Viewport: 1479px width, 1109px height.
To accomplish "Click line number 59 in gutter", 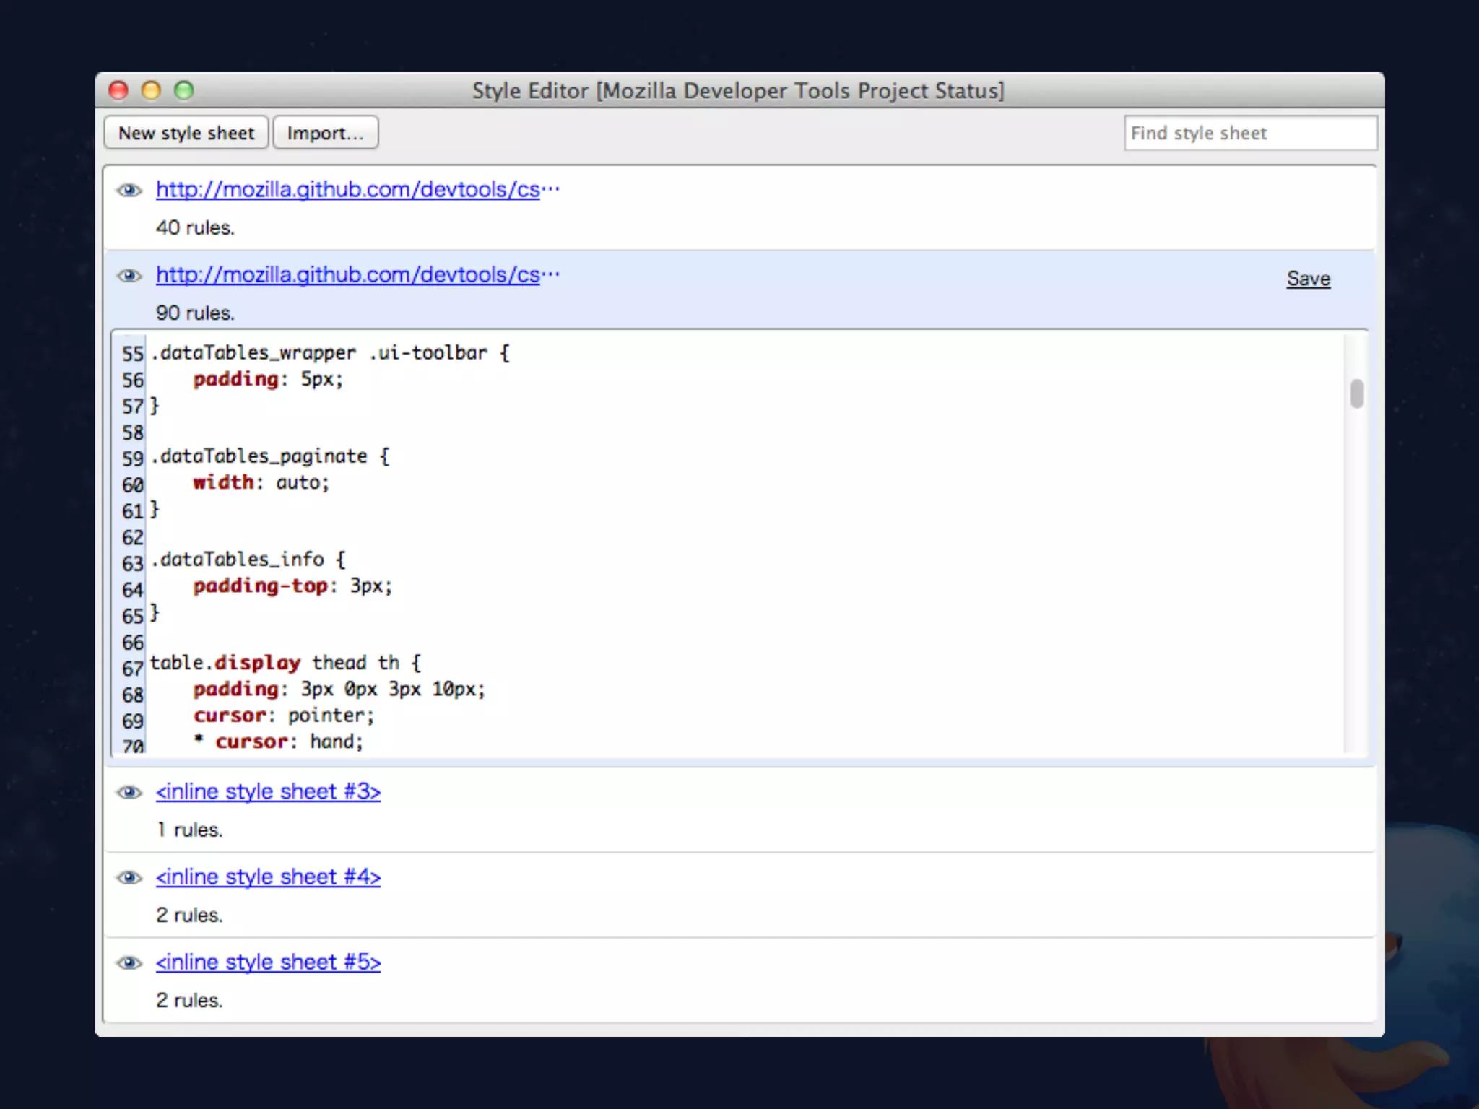I will (x=133, y=458).
